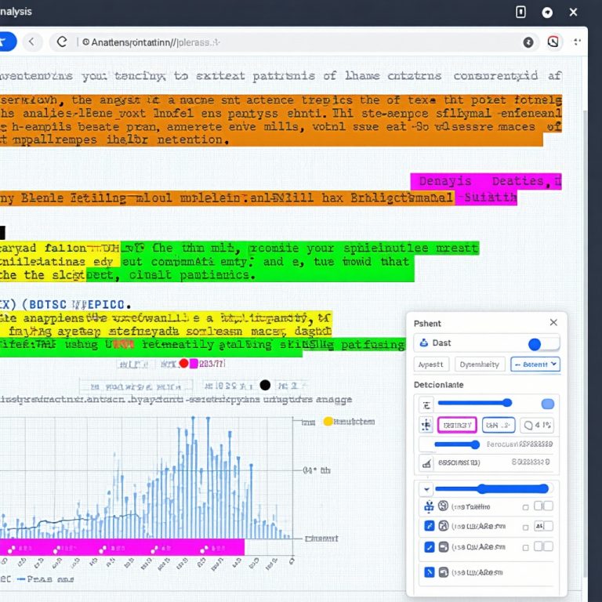This screenshot has width=602, height=602.
Task: Click the lines icon left of the first slider
Action: click(426, 405)
